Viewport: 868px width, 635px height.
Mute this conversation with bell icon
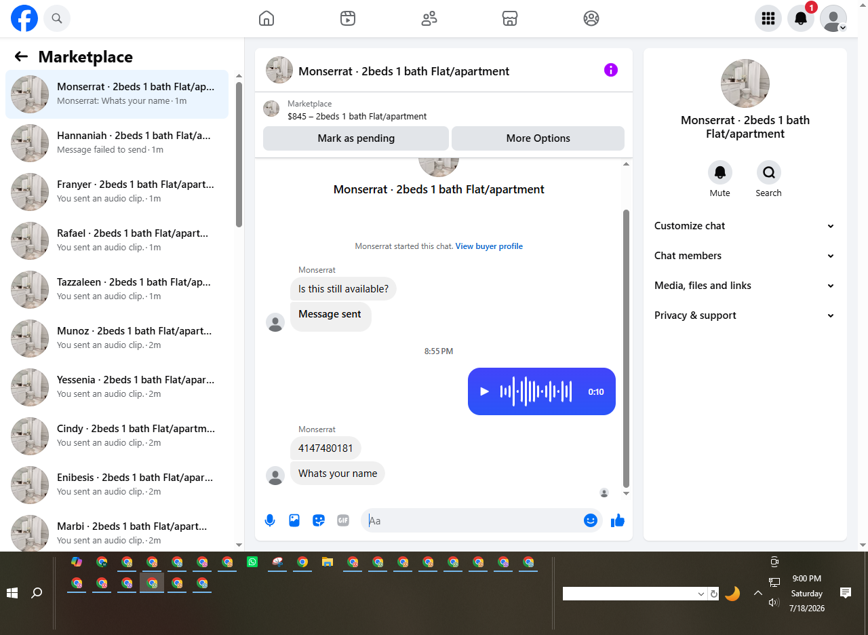(x=720, y=173)
